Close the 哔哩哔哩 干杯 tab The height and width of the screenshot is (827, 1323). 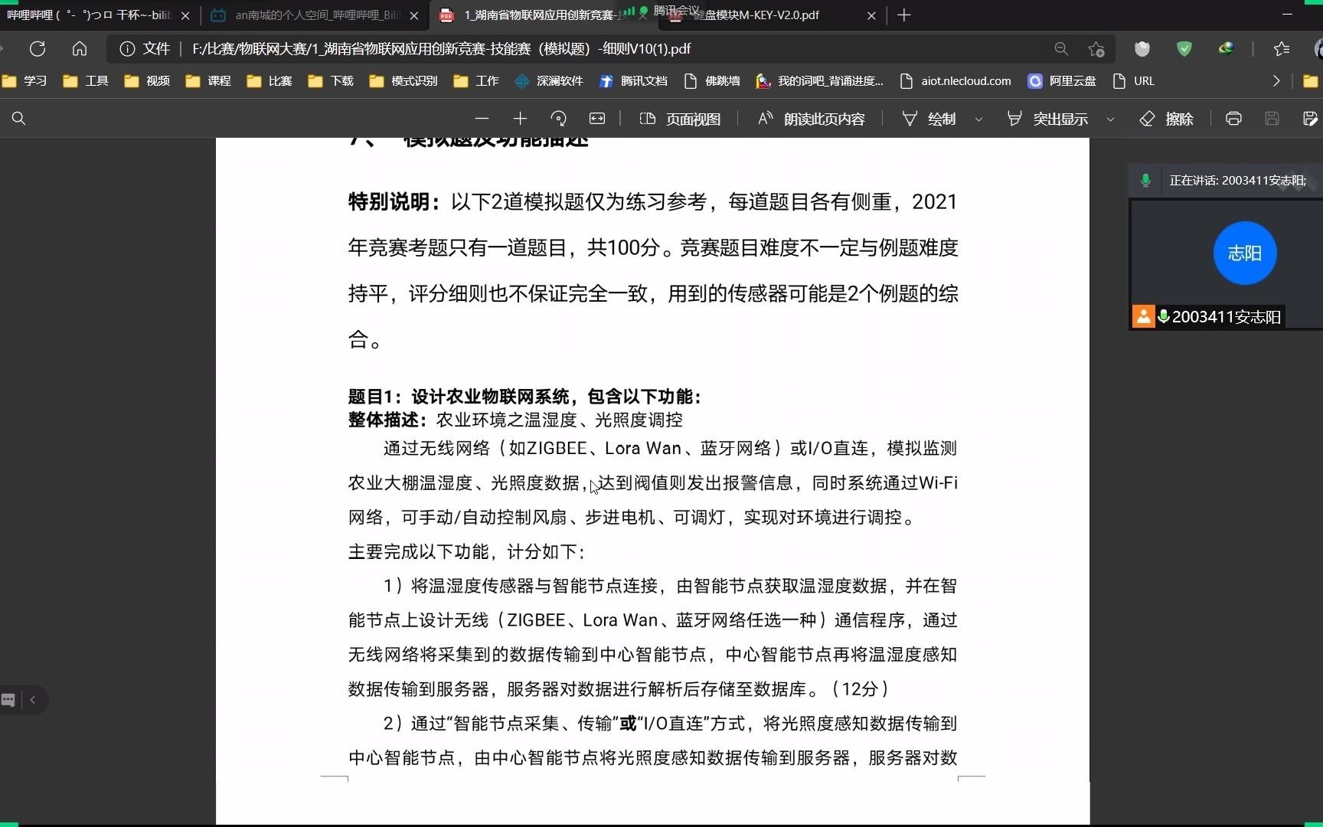[185, 15]
